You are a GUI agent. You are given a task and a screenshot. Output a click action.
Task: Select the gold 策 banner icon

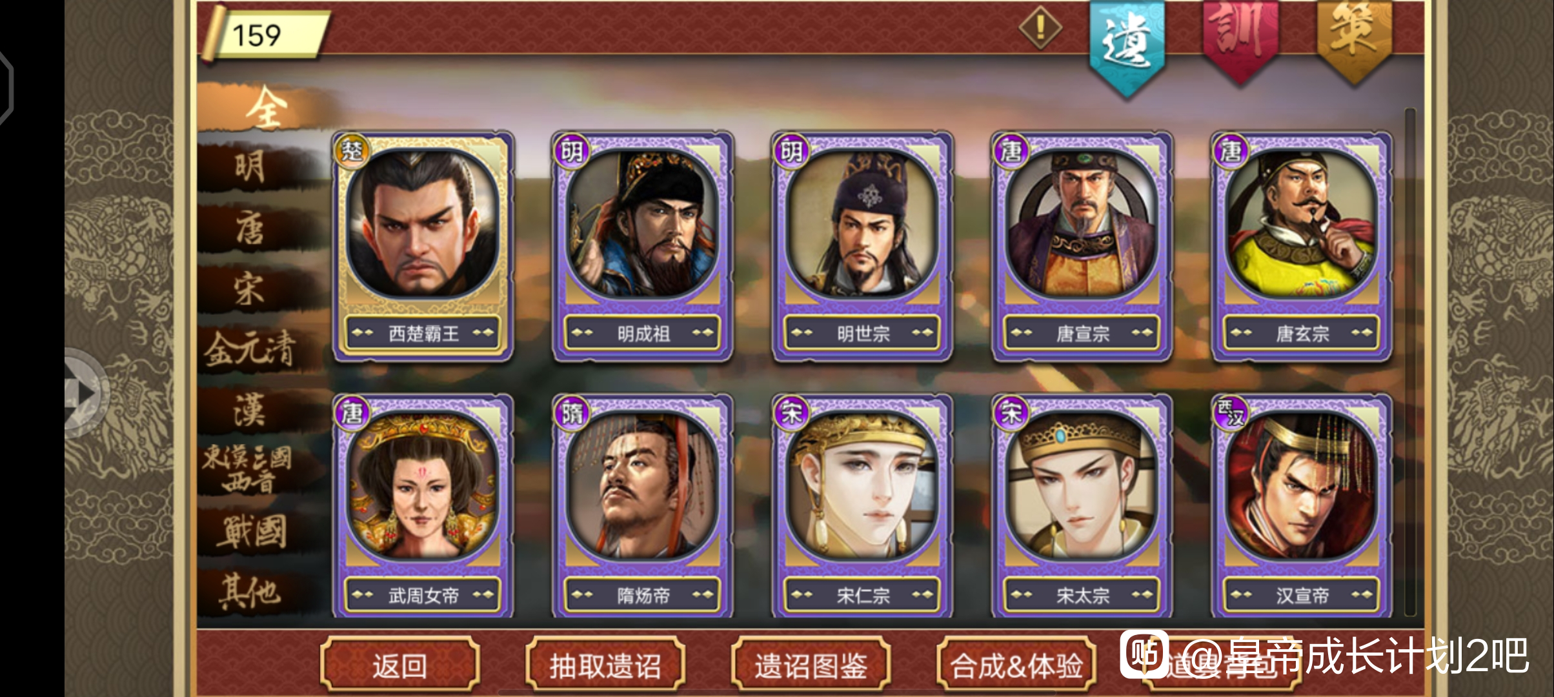point(1353,40)
